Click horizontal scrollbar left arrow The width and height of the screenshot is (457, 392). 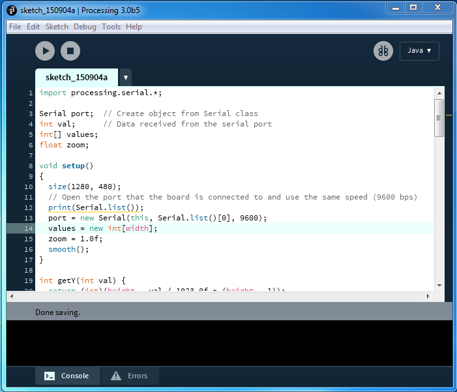pos(12,296)
